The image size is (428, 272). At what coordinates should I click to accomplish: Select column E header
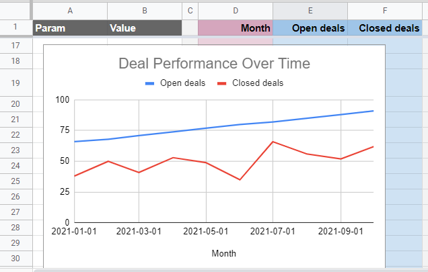point(310,11)
